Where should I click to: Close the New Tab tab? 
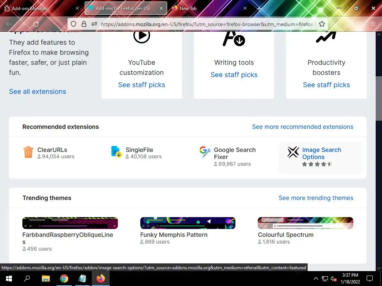pos(245,8)
